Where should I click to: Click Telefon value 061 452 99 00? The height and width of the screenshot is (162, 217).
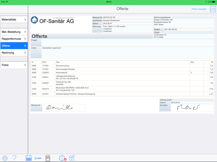tap(171, 29)
